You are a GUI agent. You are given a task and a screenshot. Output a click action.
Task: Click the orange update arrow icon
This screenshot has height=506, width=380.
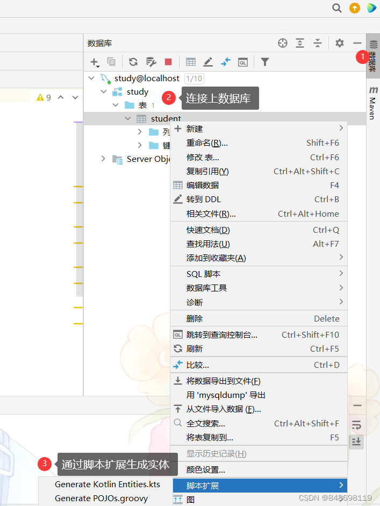pos(355,8)
